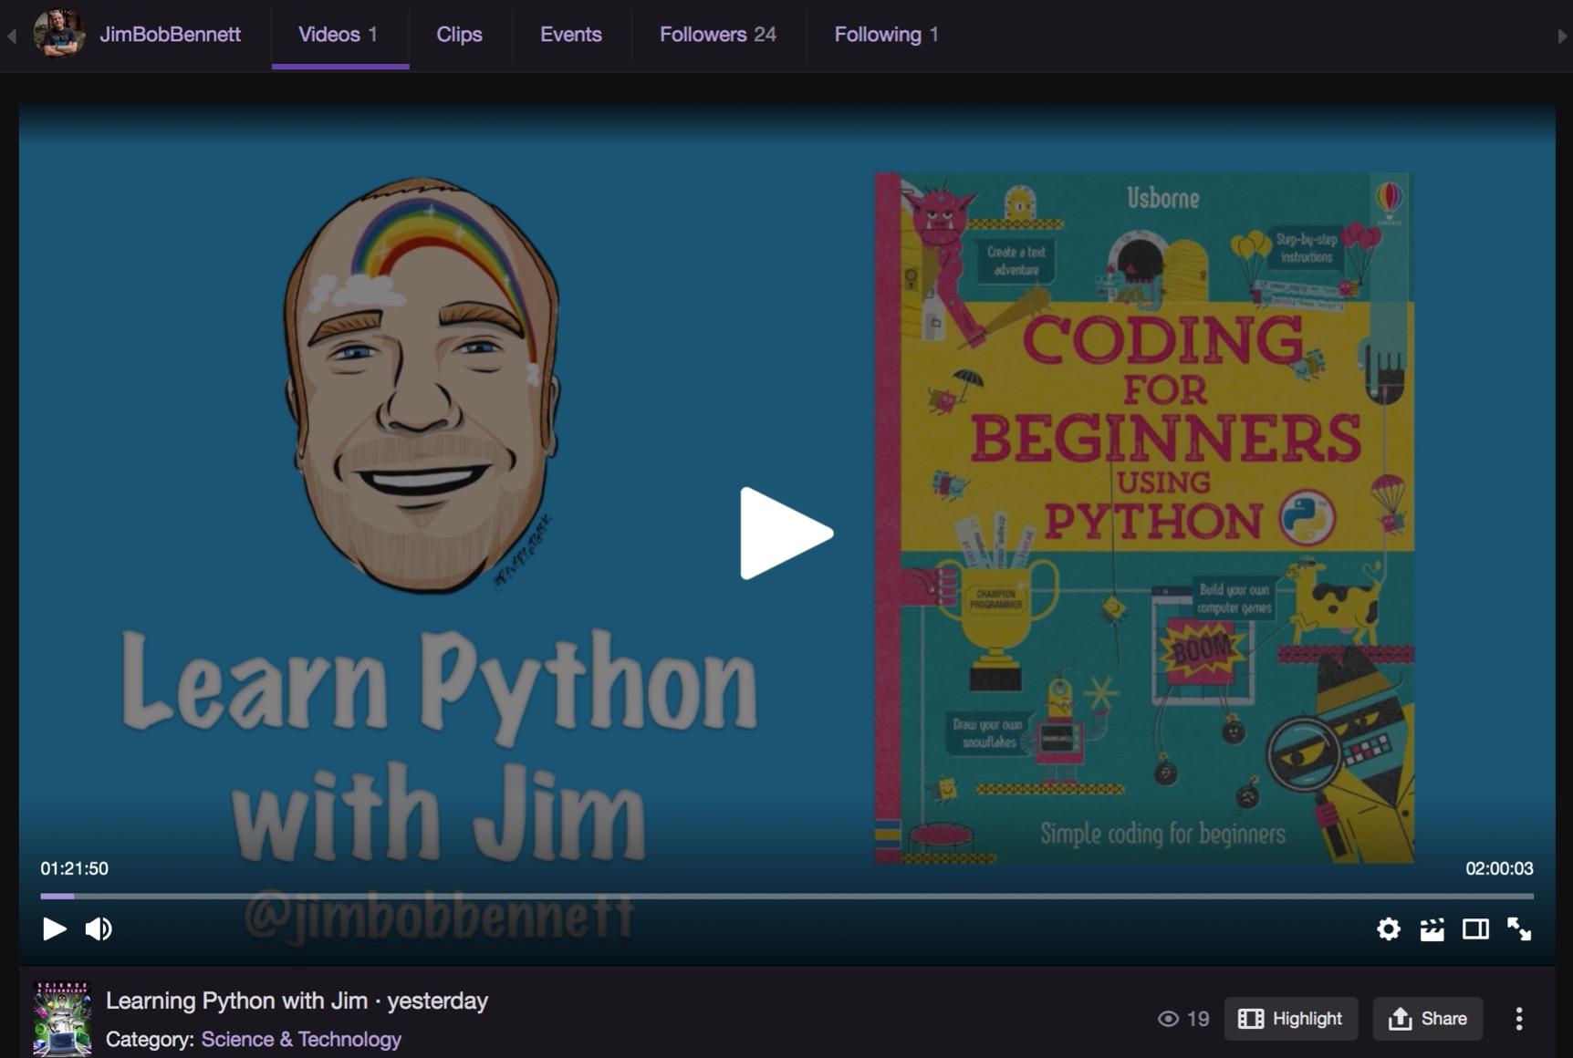Click the Events tab in the channel navigation

click(571, 35)
